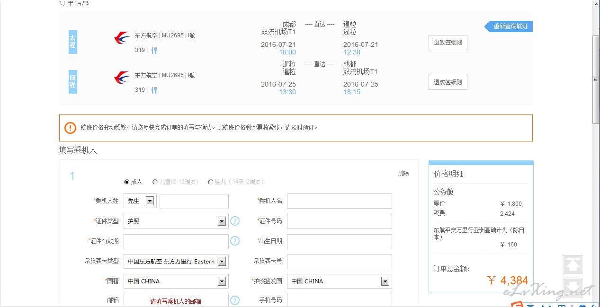Click the 公务舱 cabin class label
The width and height of the screenshot is (600, 307).
[444, 192]
